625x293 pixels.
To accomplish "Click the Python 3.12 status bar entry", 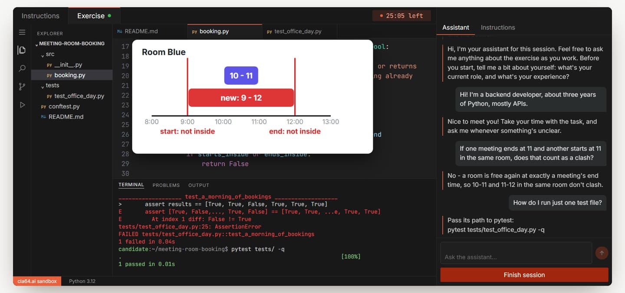I will pos(82,281).
